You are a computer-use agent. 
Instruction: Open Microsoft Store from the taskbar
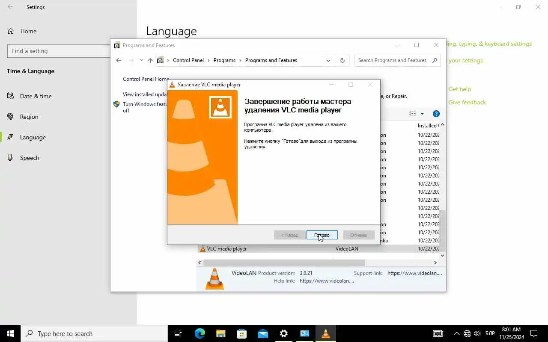tap(242, 333)
